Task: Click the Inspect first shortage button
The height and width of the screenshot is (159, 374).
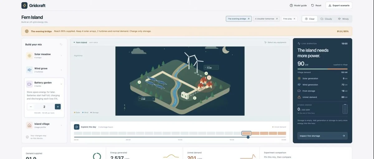Action: [322, 136]
